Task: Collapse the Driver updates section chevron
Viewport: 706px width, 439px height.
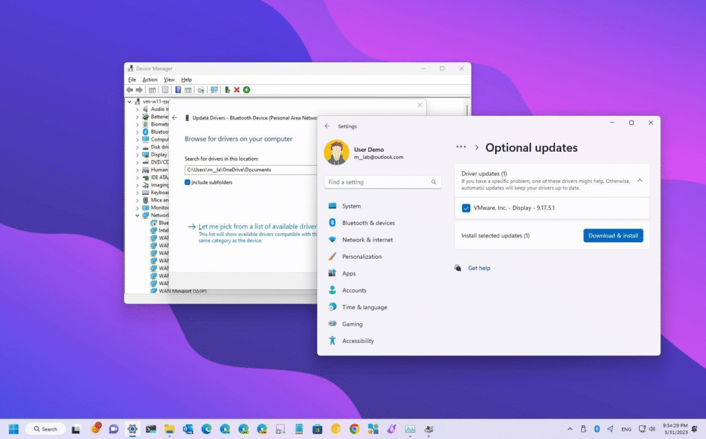Action: coord(640,180)
